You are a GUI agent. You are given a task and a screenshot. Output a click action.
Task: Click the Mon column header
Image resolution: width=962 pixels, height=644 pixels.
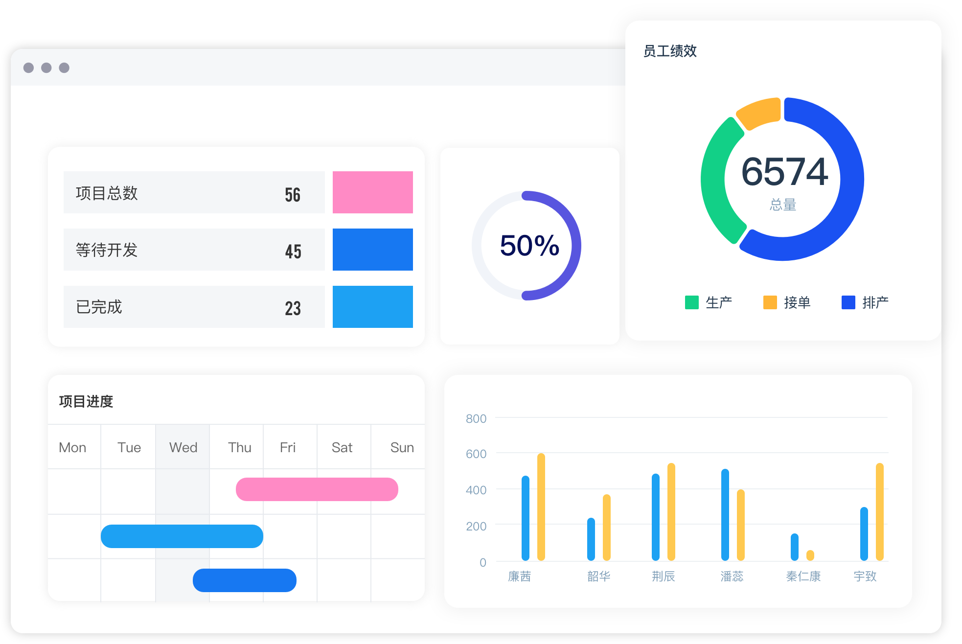(x=72, y=447)
